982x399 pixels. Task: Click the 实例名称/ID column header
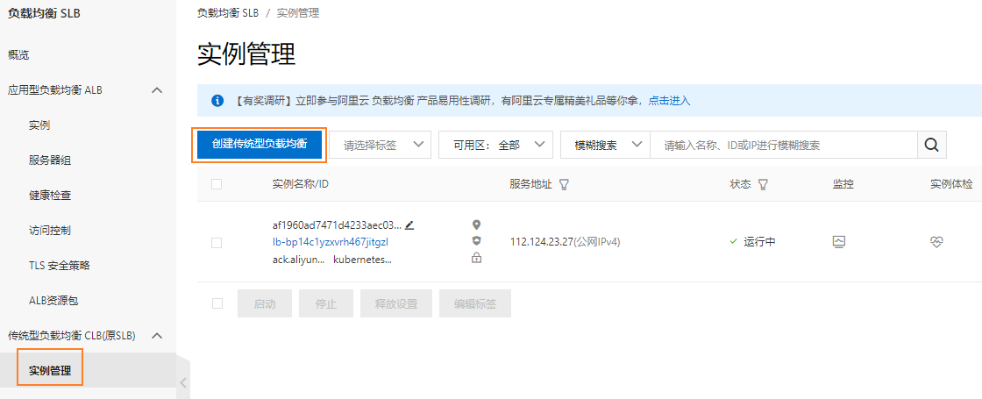click(x=301, y=184)
